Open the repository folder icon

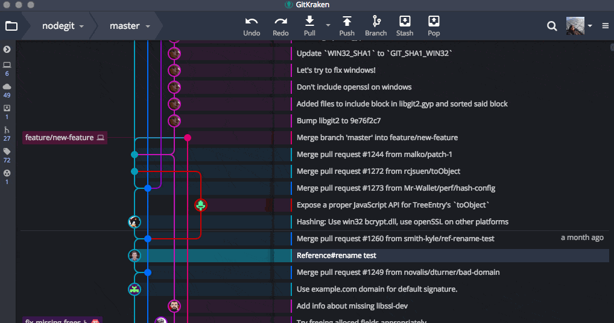click(11, 26)
